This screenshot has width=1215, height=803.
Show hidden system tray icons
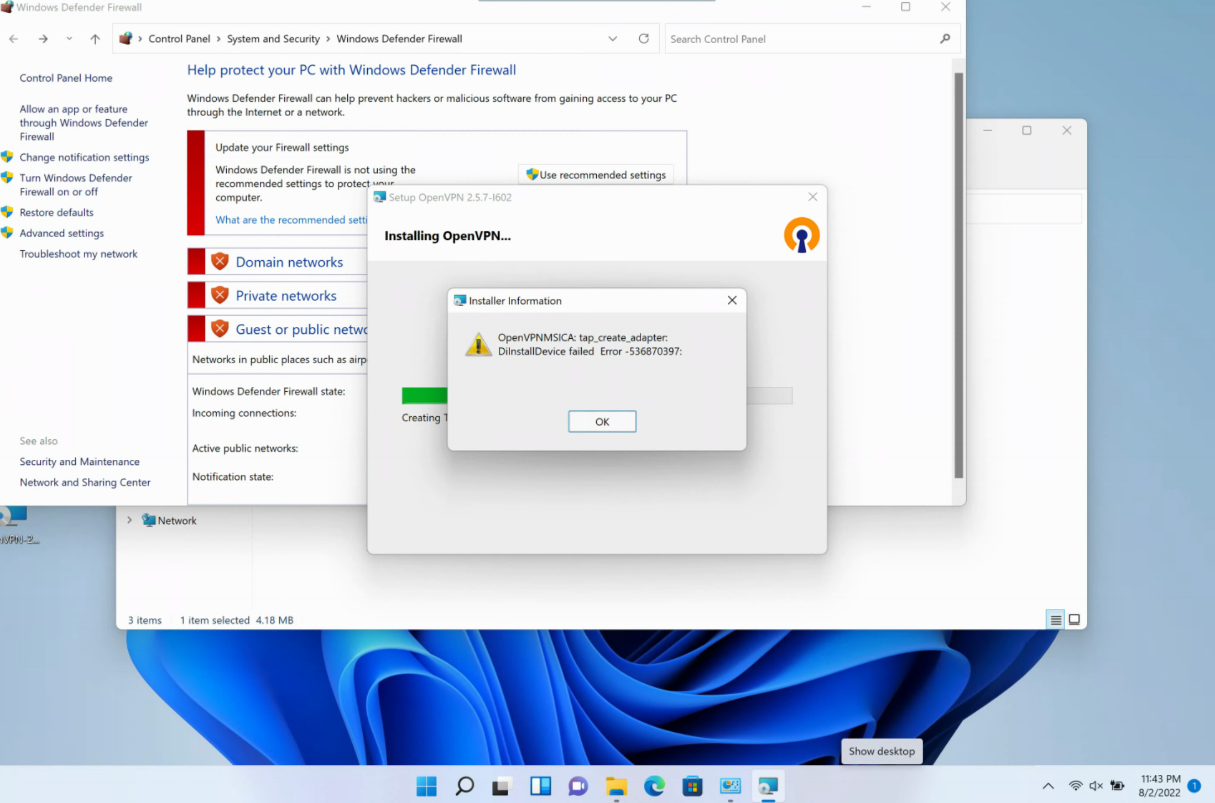pos(1048,785)
